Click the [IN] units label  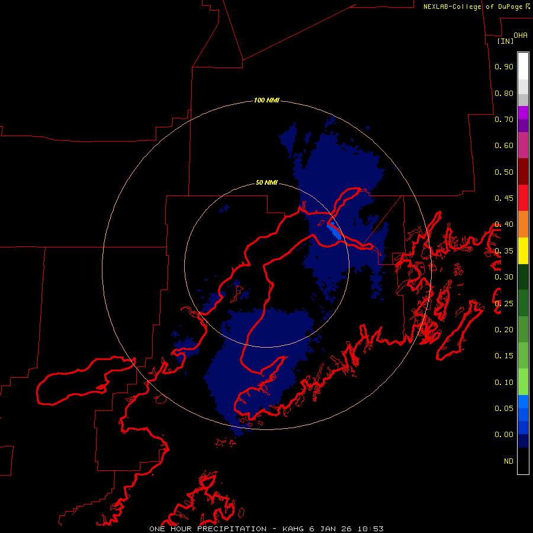[505, 41]
